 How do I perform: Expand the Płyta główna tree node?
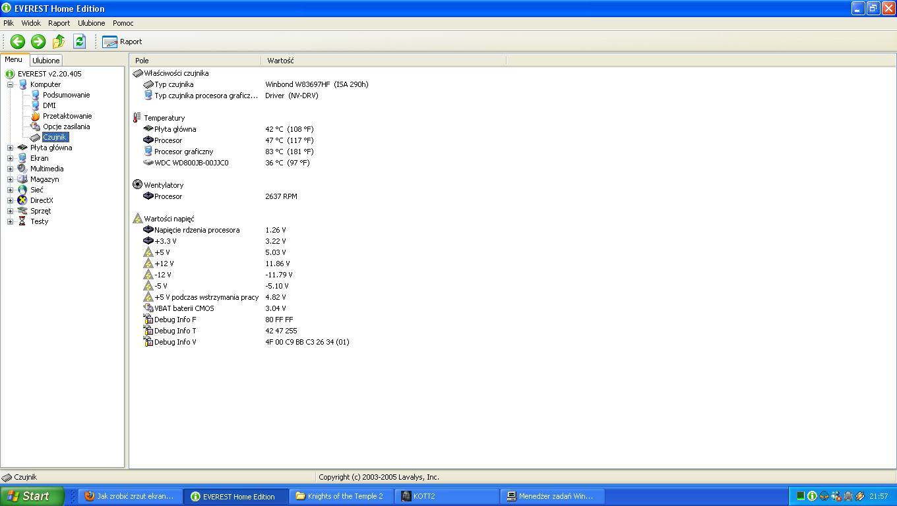point(10,148)
